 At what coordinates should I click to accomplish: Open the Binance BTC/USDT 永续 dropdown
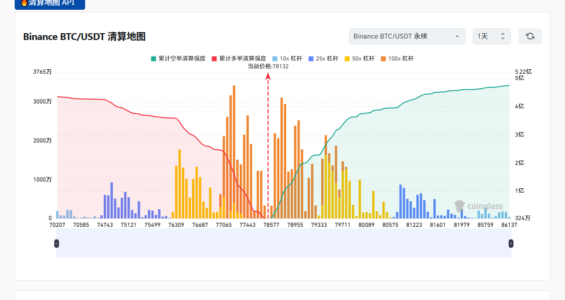(x=407, y=36)
